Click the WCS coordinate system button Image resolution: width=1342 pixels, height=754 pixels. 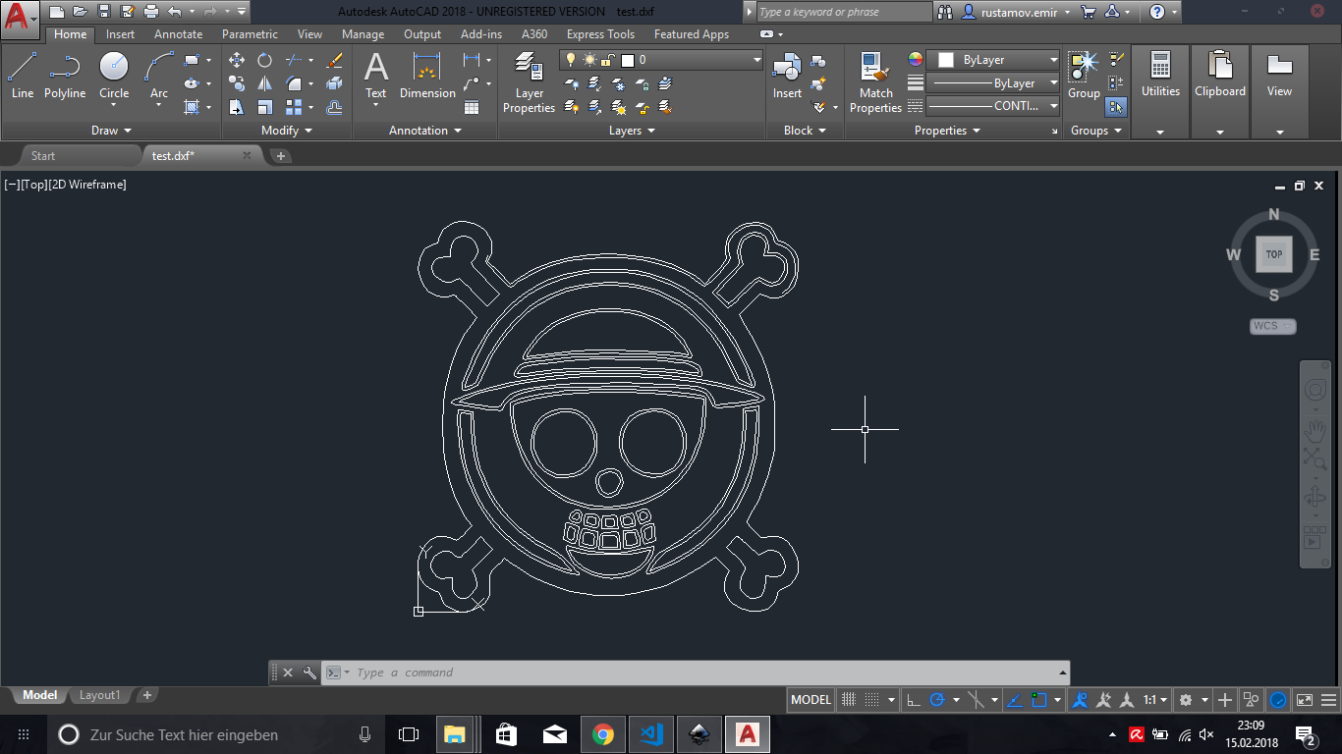point(1273,326)
